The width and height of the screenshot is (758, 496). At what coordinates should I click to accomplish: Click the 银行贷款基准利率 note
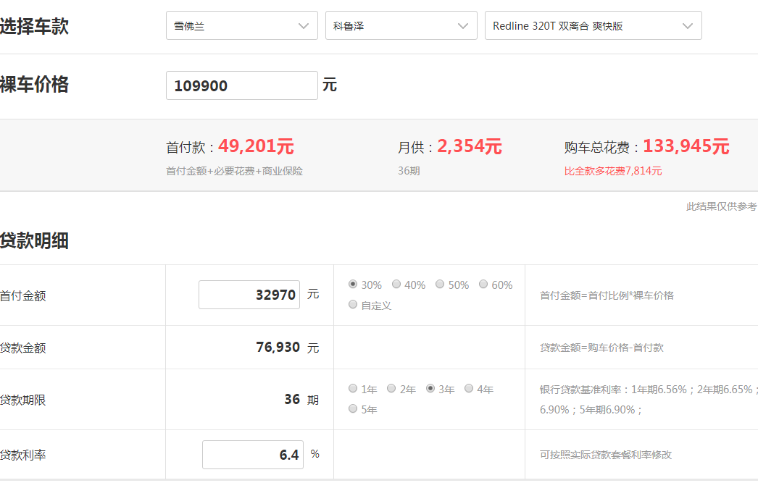pyautogui.click(x=649, y=400)
